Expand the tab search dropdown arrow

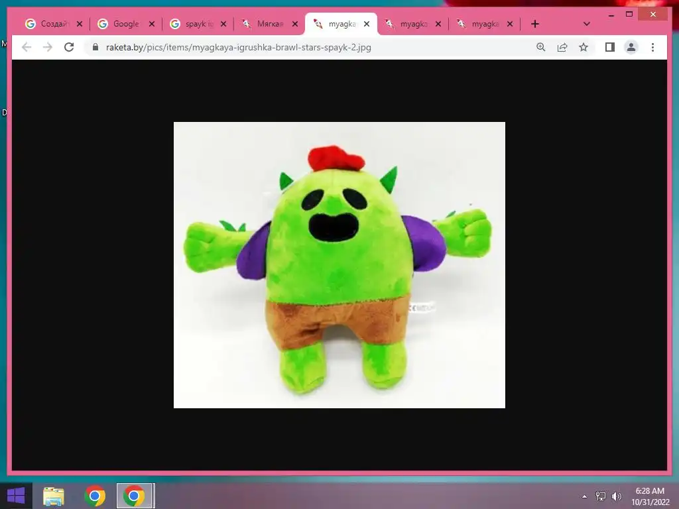pyautogui.click(x=586, y=24)
